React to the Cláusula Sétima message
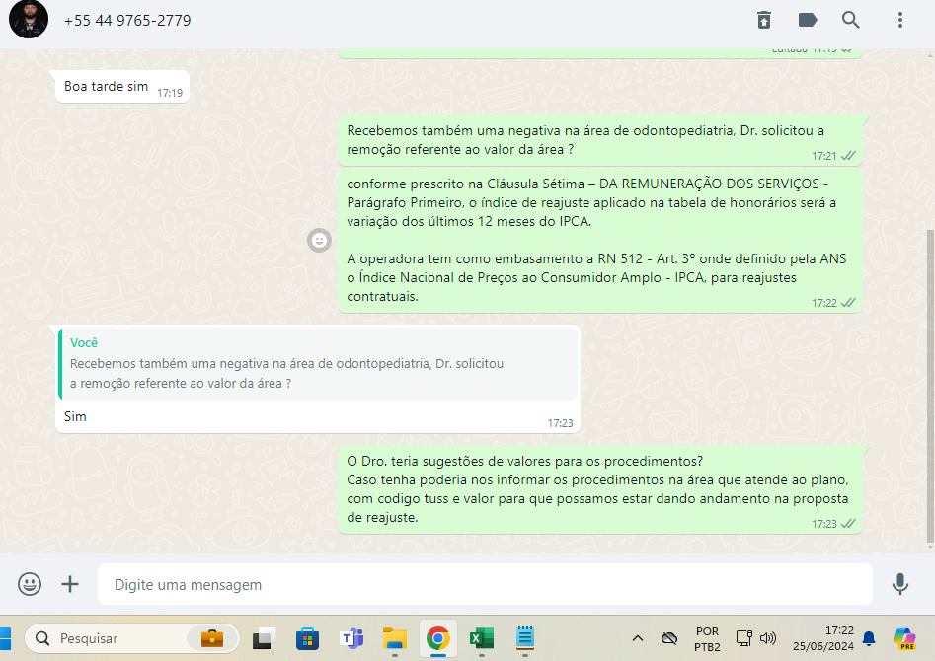This screenshot has height=661, width=935. click(320, 240)
